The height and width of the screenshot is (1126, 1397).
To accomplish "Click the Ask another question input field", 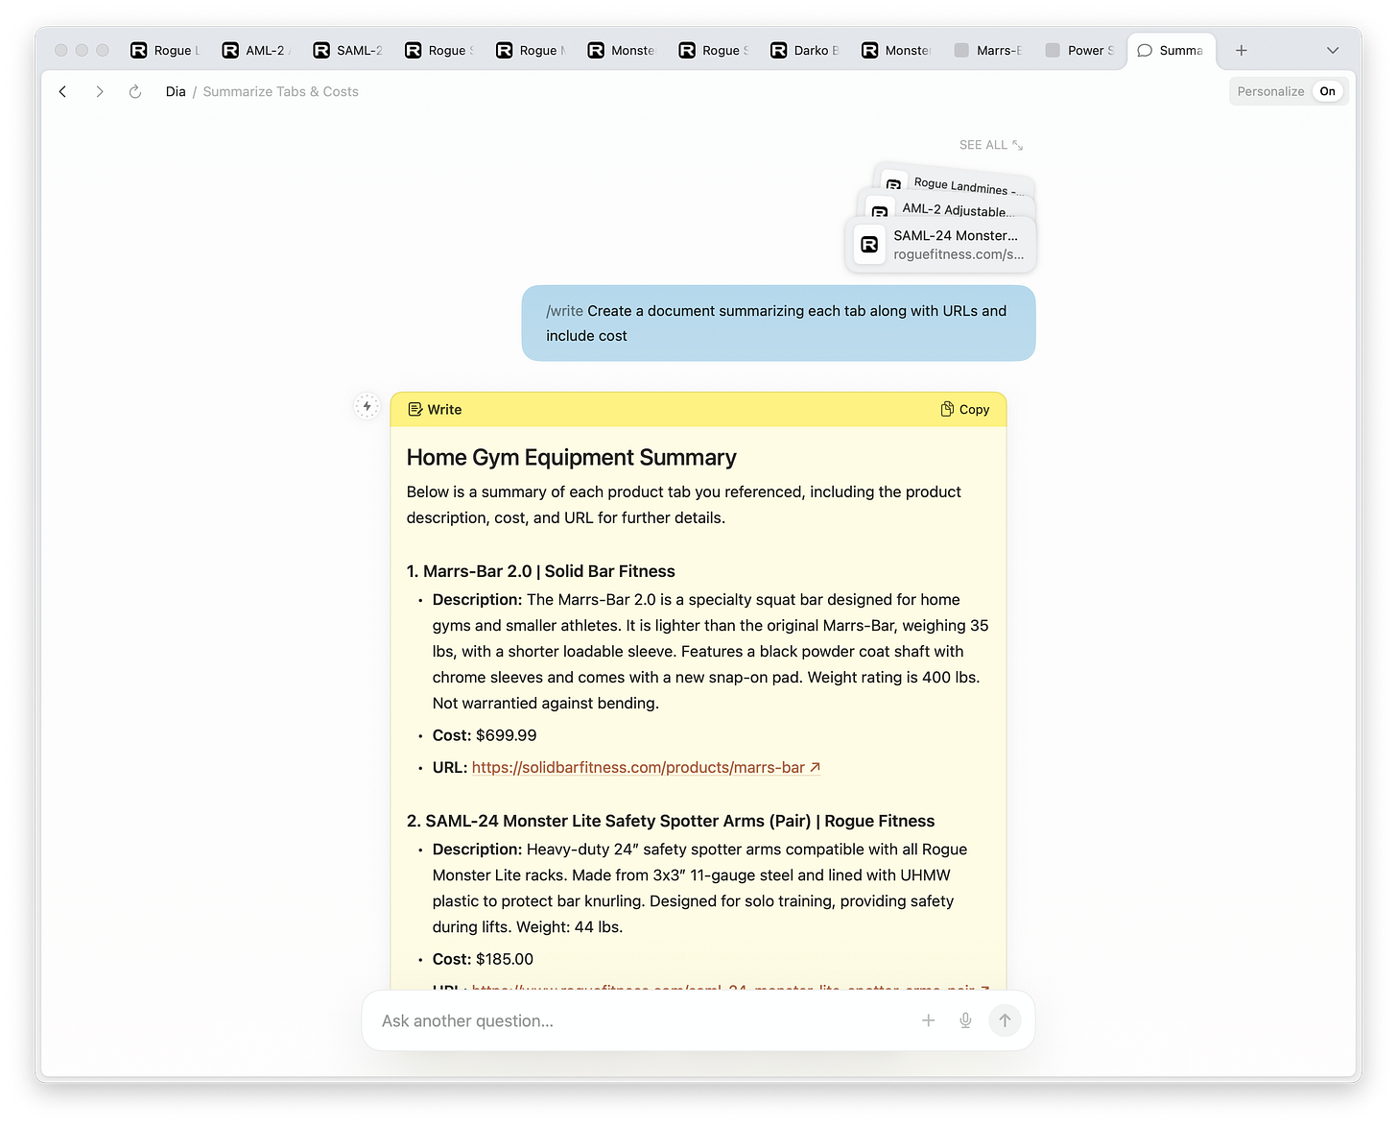I will pyautogui.click(x=576, y=1020).
